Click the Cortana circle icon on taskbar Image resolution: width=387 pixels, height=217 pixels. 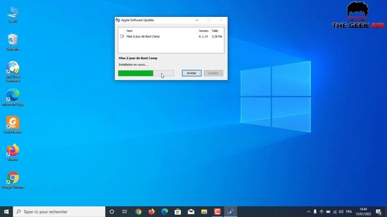tap(111, 212)
